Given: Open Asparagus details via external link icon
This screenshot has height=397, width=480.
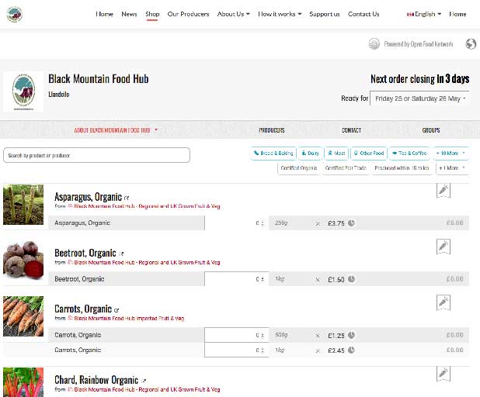Looking at the screenshot, I should click(127, 198).
